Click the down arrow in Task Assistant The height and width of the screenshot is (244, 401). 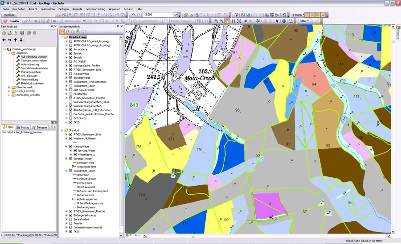click(x=21, y=40)
